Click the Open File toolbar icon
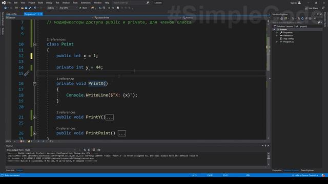 click(x=22, y=8)
